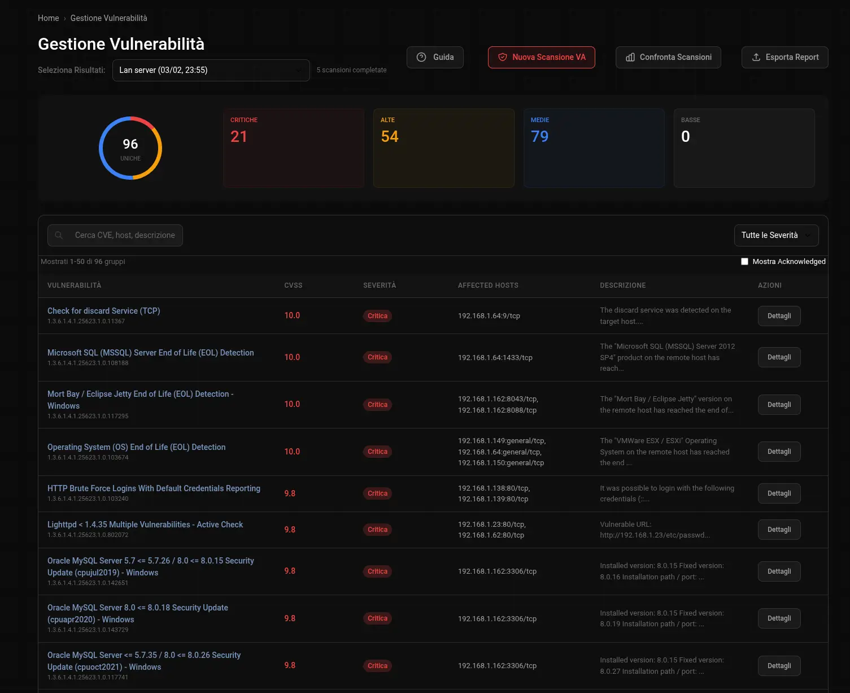This screenshot has height=693, width=850.
Task: Open Dettagli for Microsoft SQL Server EOL Detection
Action: (779, 357)
